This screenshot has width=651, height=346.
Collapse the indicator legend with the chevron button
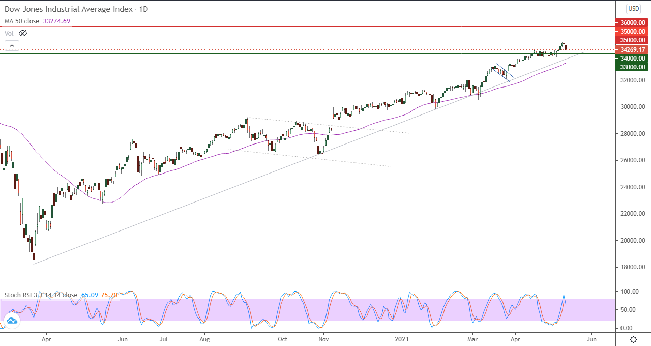click(x=12, y=46)
